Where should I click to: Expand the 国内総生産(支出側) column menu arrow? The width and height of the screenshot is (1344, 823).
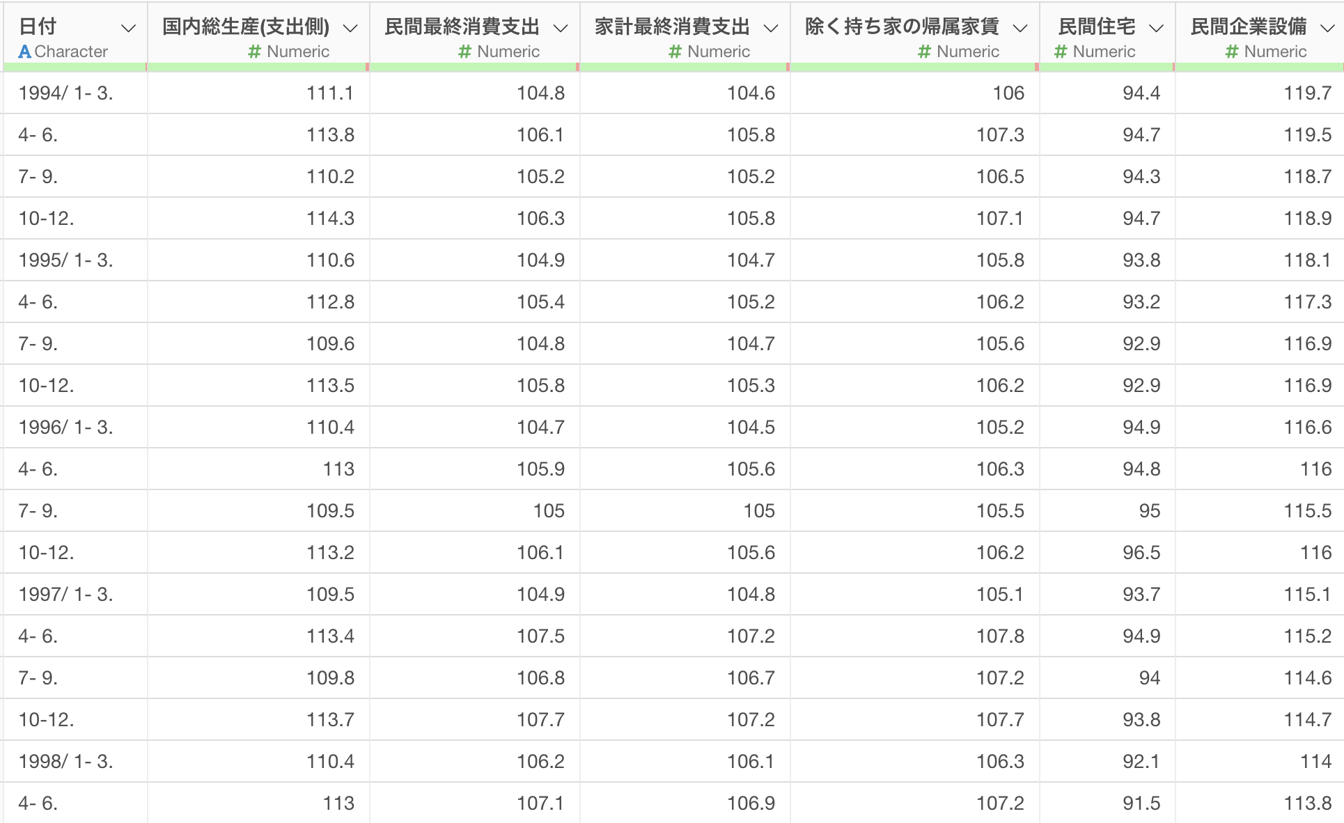(x=350, y=29)
